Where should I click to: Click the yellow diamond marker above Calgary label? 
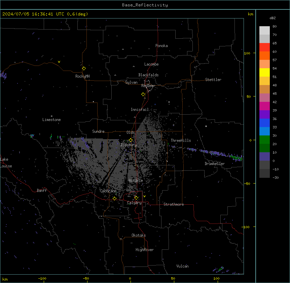[x=136, y=198]
